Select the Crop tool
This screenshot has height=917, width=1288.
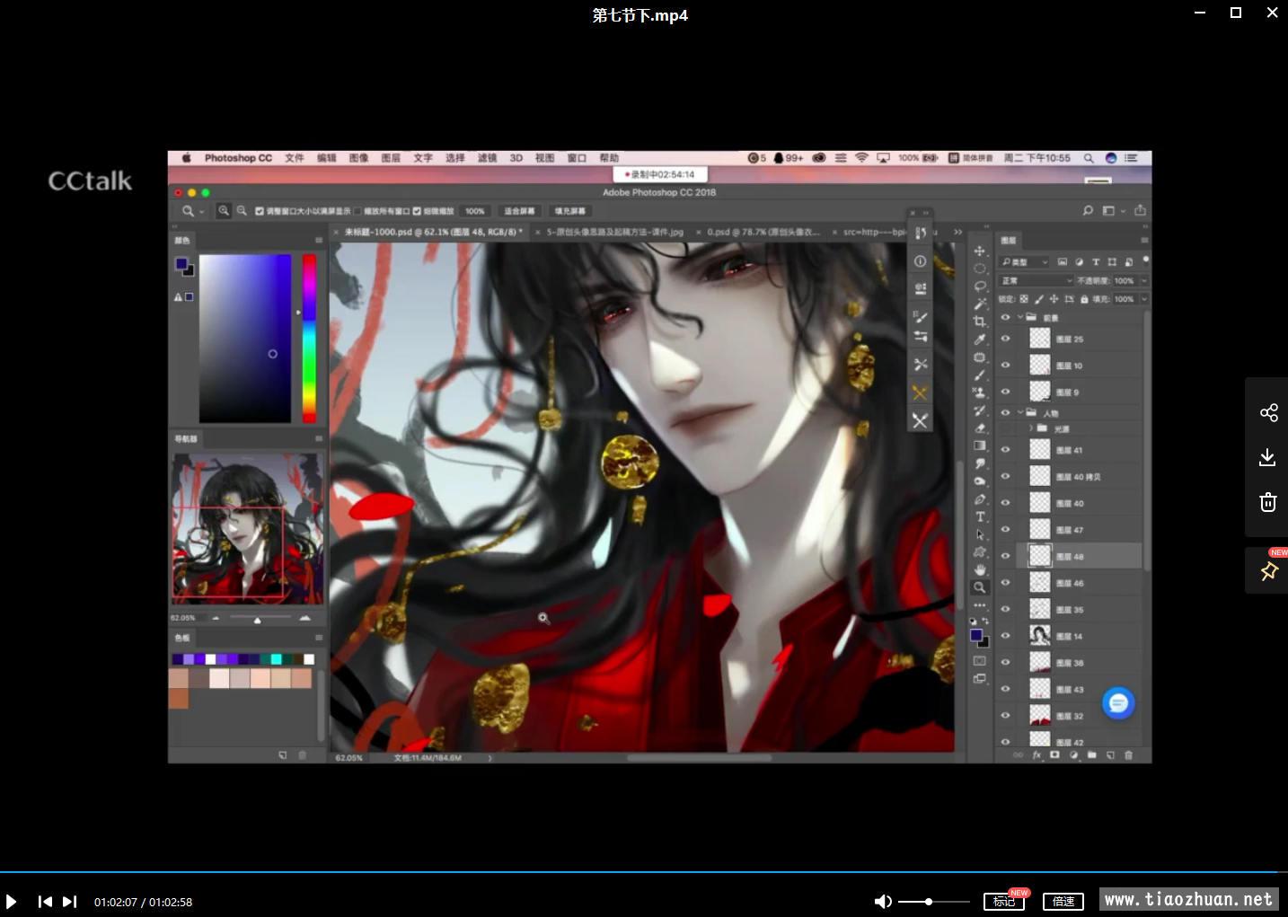click(980, 322)
